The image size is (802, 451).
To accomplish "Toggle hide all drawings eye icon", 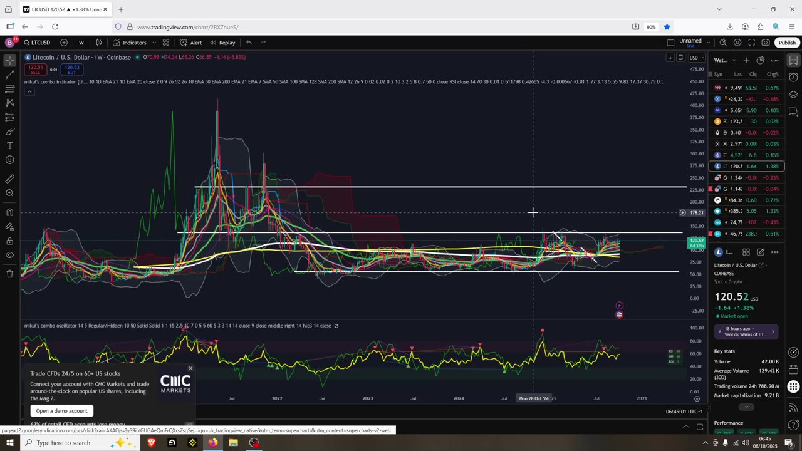I will click(x=10, y=255).
